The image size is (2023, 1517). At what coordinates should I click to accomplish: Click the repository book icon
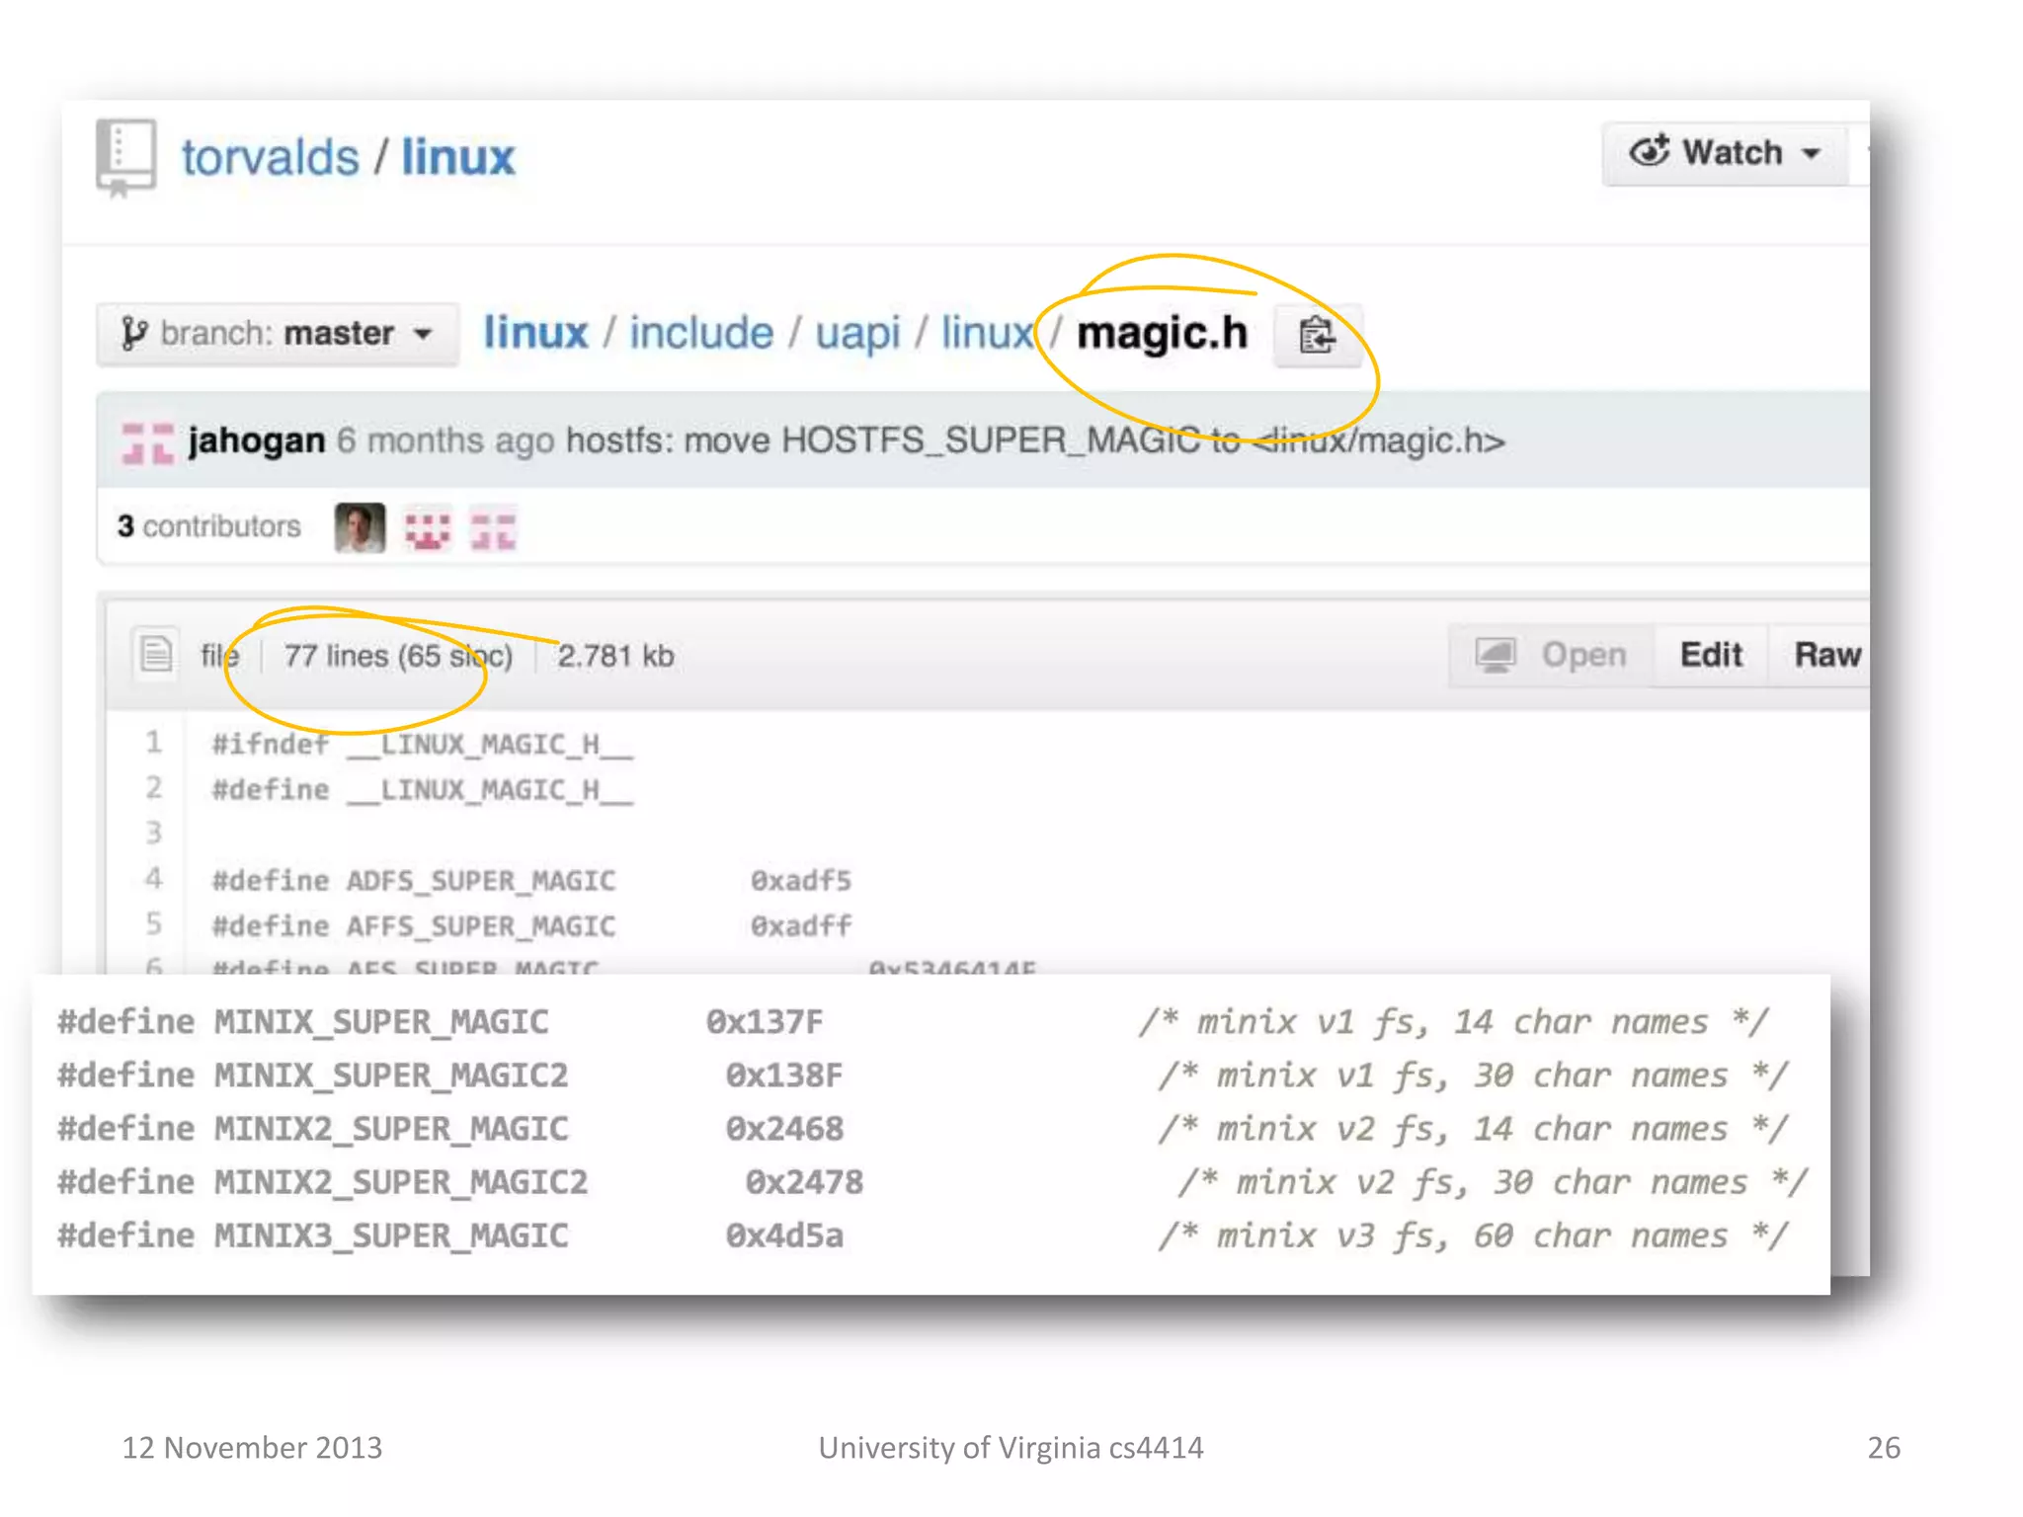125,156
